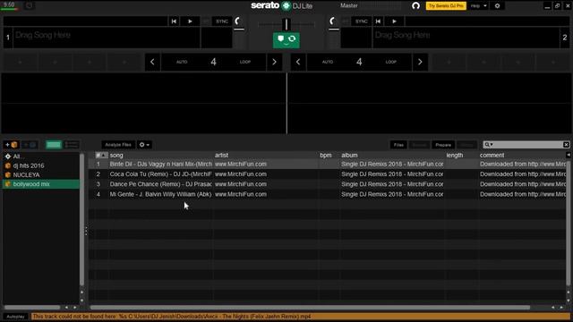Click the track not found status message
Image resolution: width=573 pixels, height=322 pixels.
tap(300, 317)
